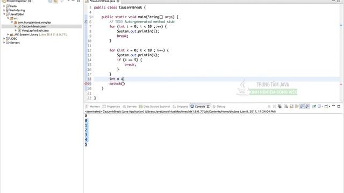This screenshot has height=193, width=344.
Task: Click the error marker on line 19
Action: [86, 84]
